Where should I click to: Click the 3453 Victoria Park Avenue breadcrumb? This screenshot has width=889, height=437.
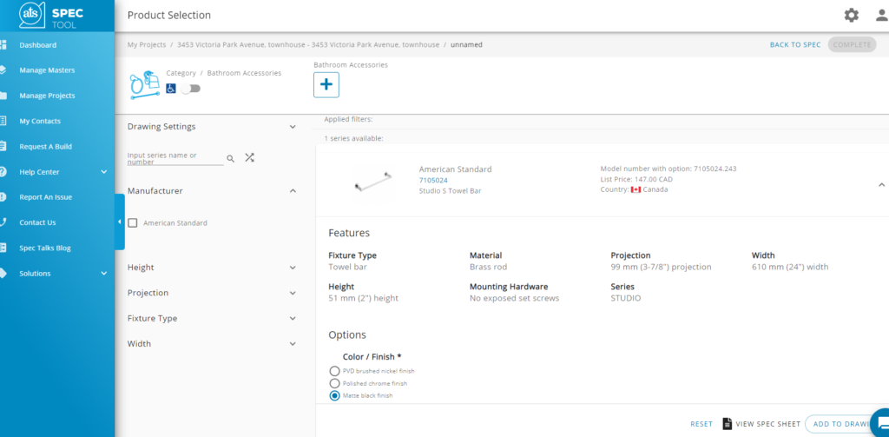(x=308, y=44)
